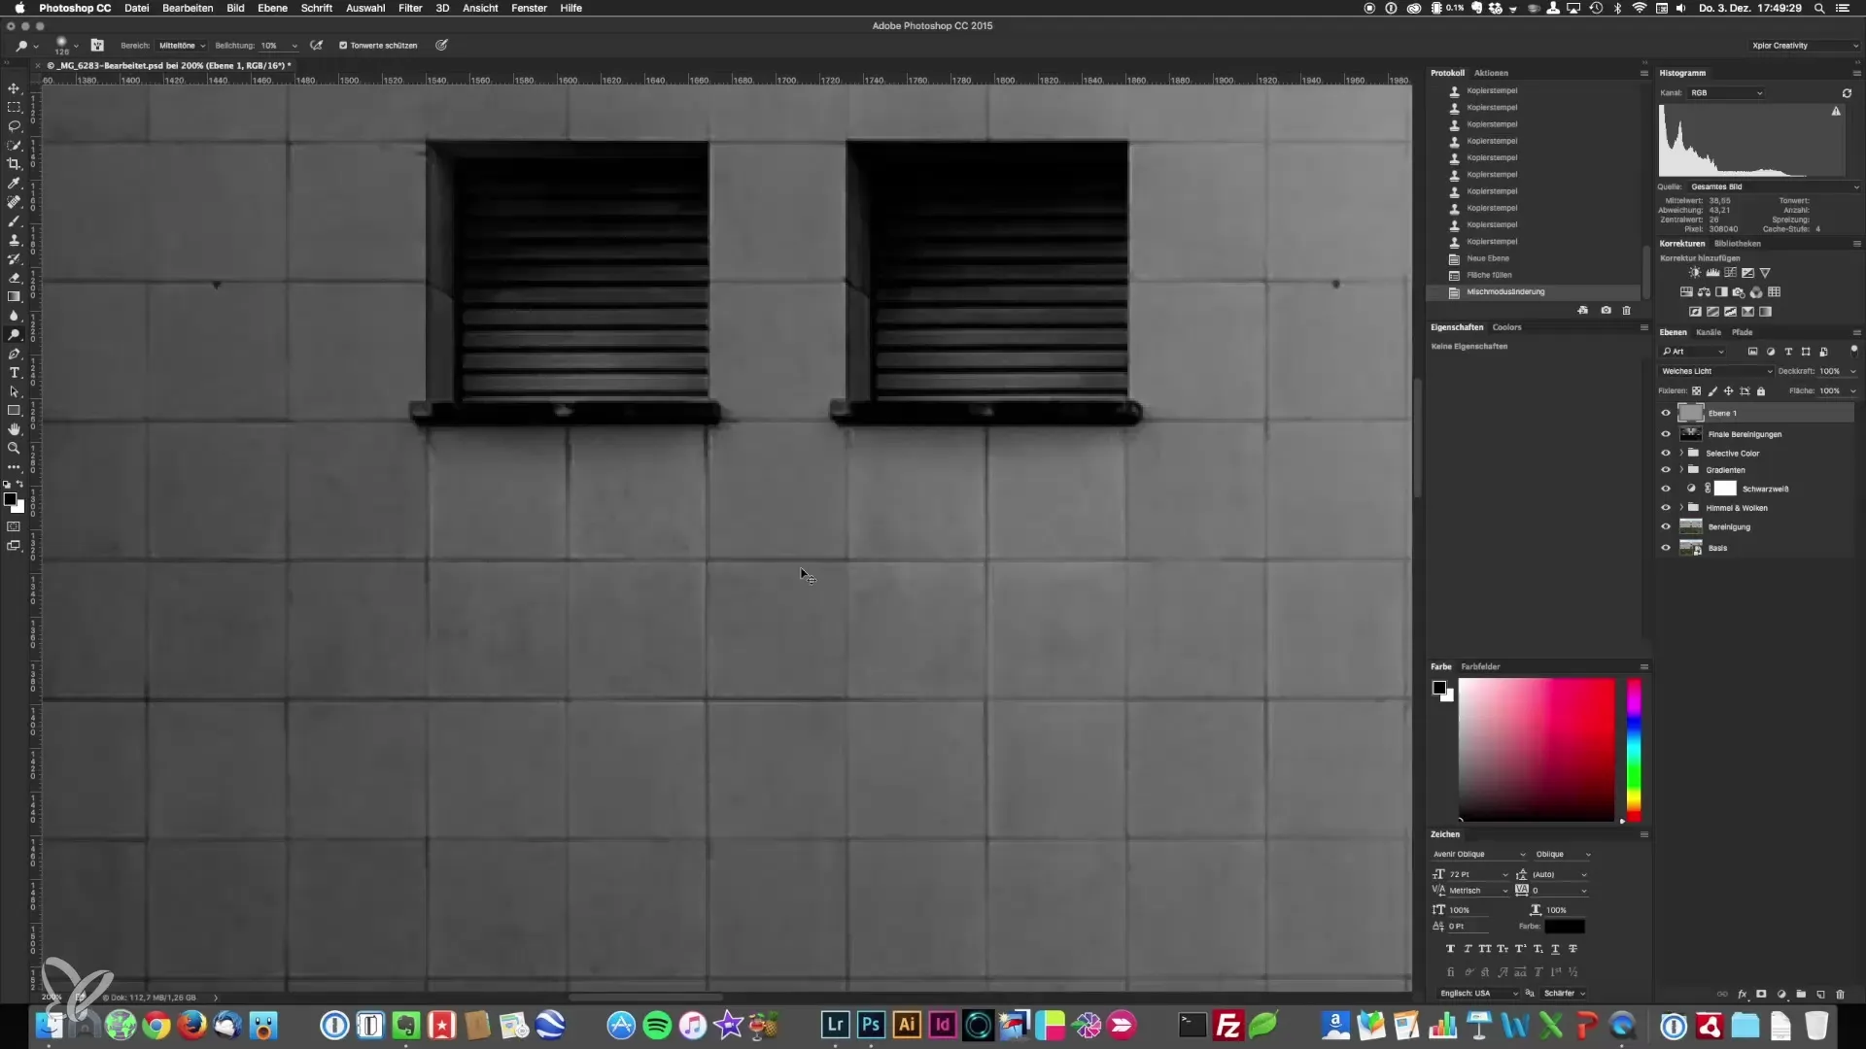Select the Hand tool
The width and height of the screenshot is (1866, 1049).
click(14, 429)
